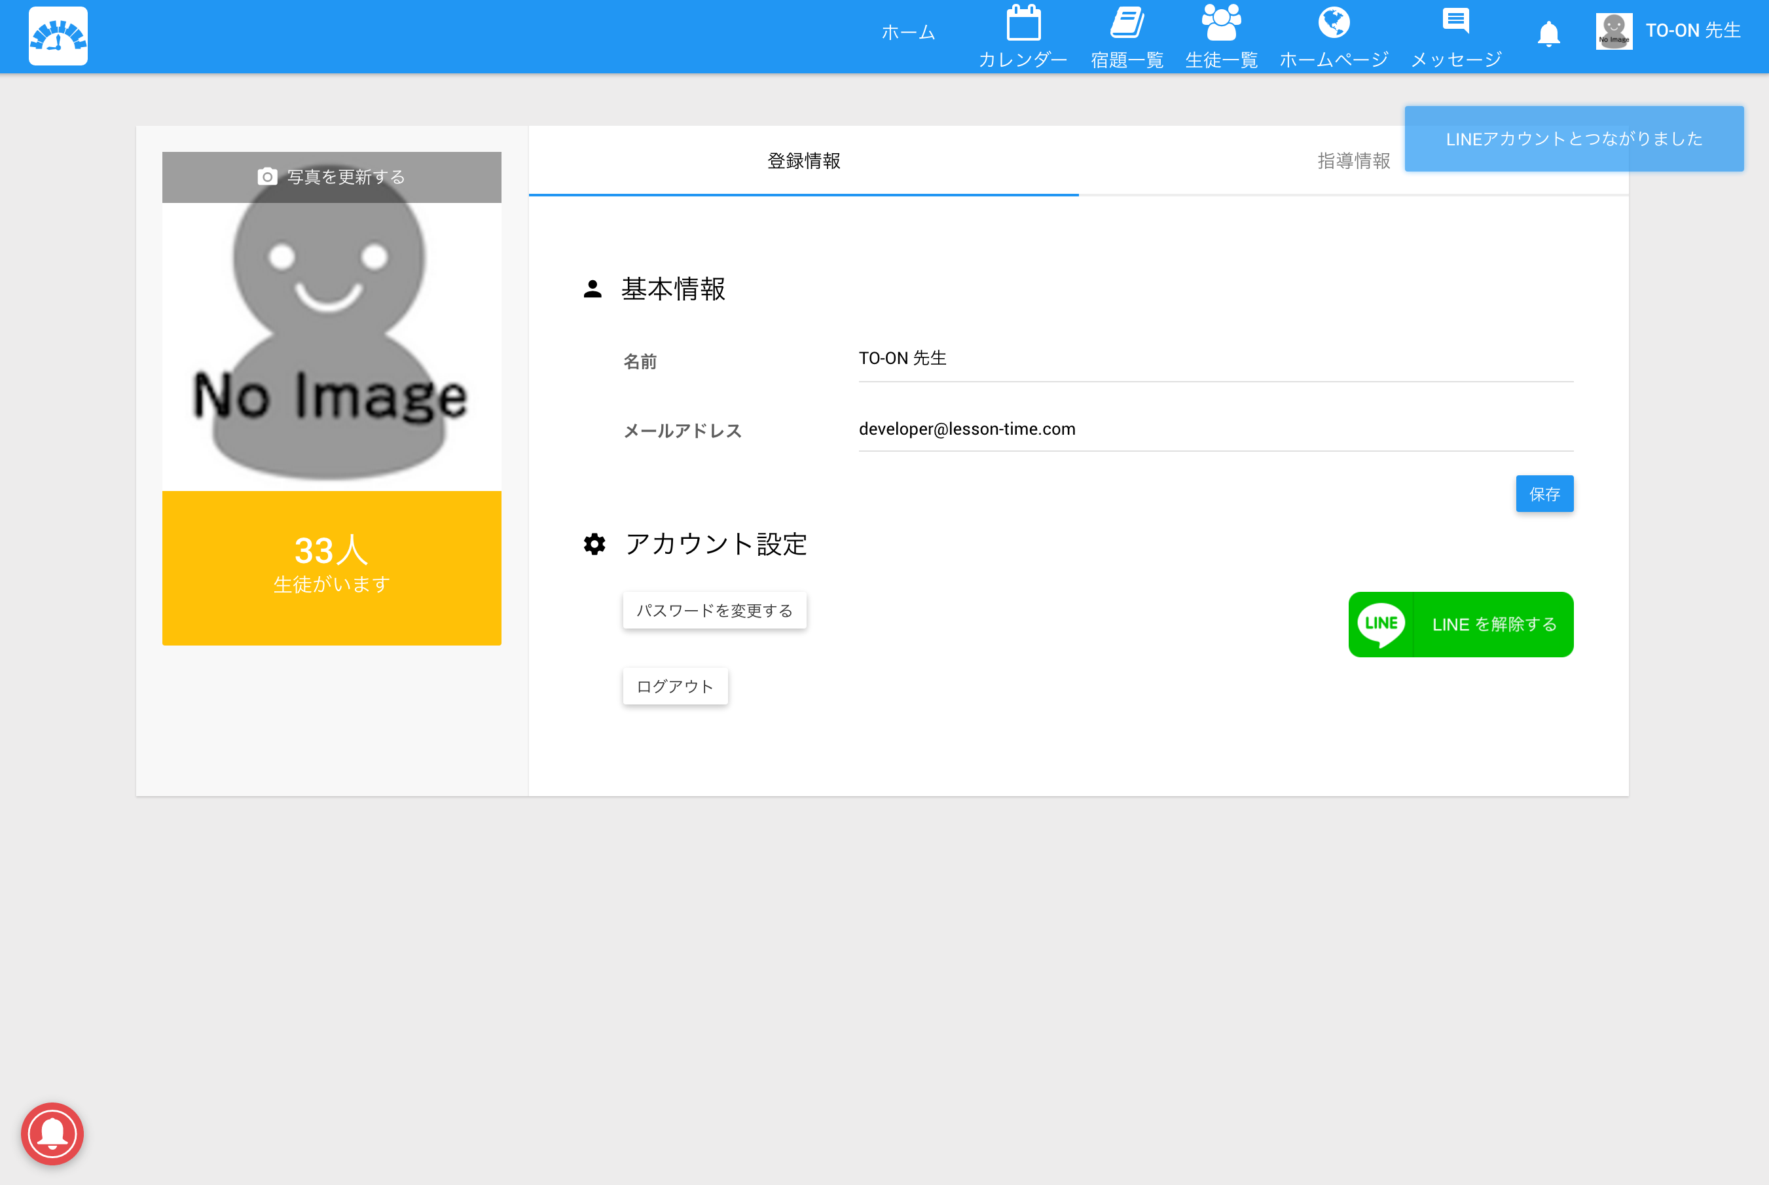Switch to the 登録情報 tab
Screen dimensions: 1769x1185
803,161
